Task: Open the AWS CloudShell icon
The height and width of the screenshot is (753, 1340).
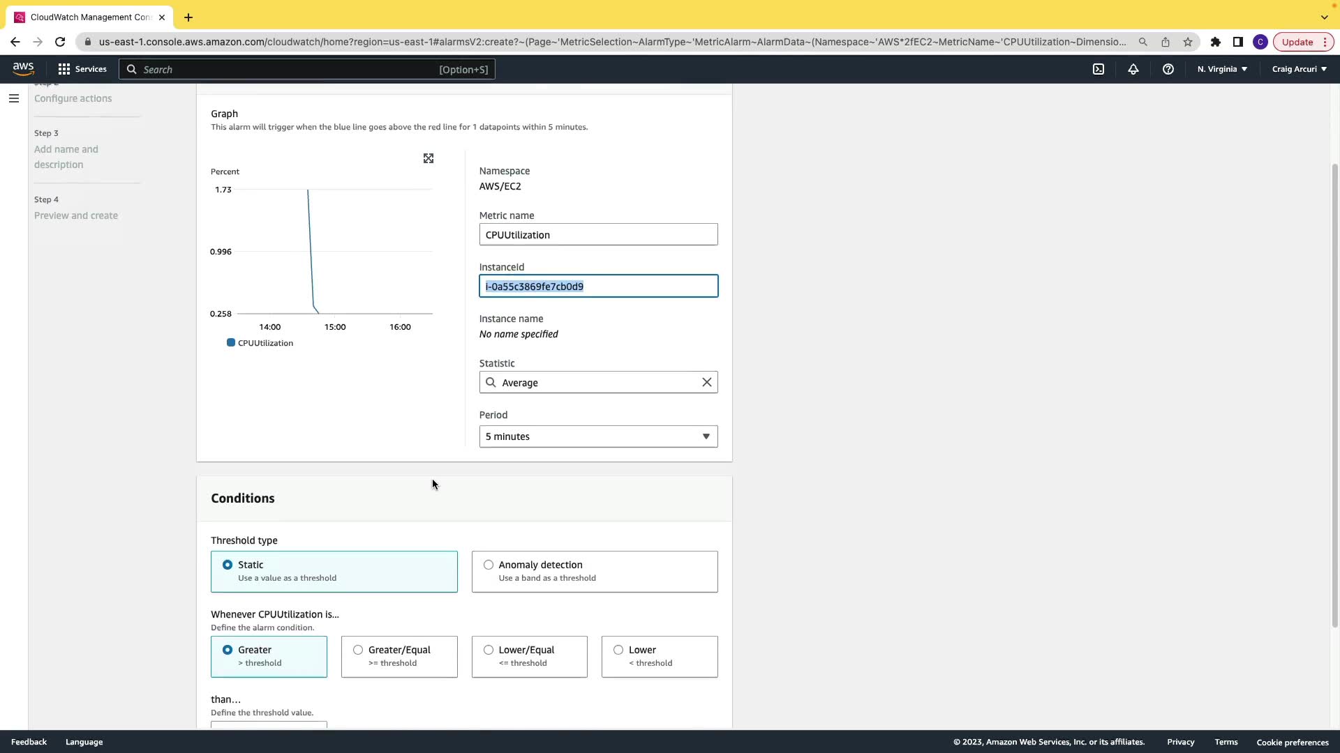Action: click(1099, 69)
